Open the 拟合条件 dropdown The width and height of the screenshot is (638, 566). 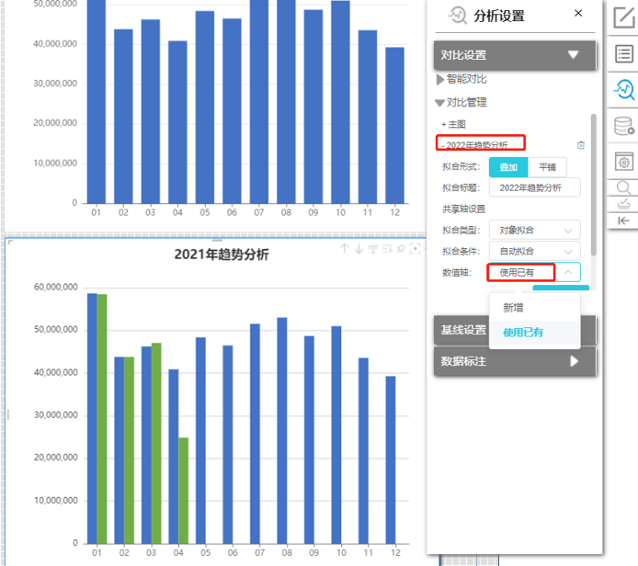[534, 251]
